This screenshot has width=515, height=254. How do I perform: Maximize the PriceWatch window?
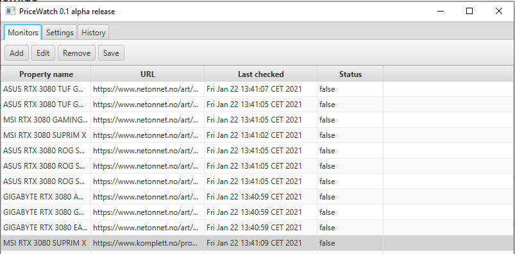point(469,11)
